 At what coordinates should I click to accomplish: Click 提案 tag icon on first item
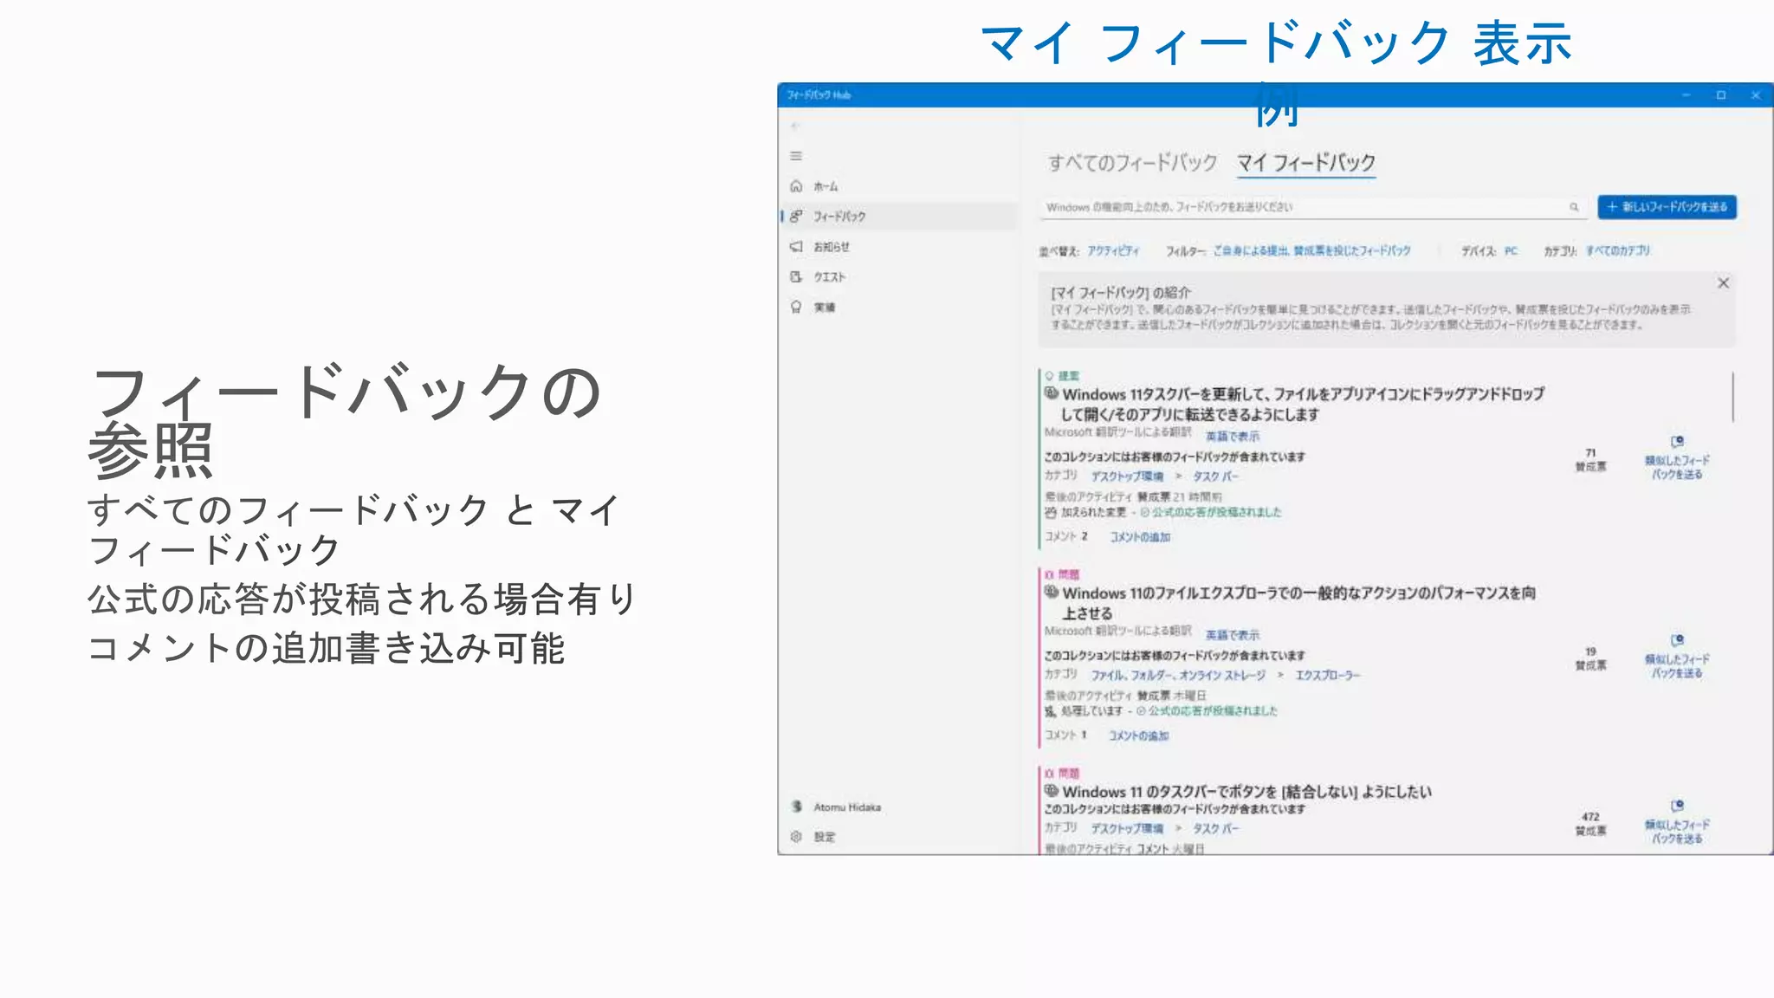click(1049, 376)
